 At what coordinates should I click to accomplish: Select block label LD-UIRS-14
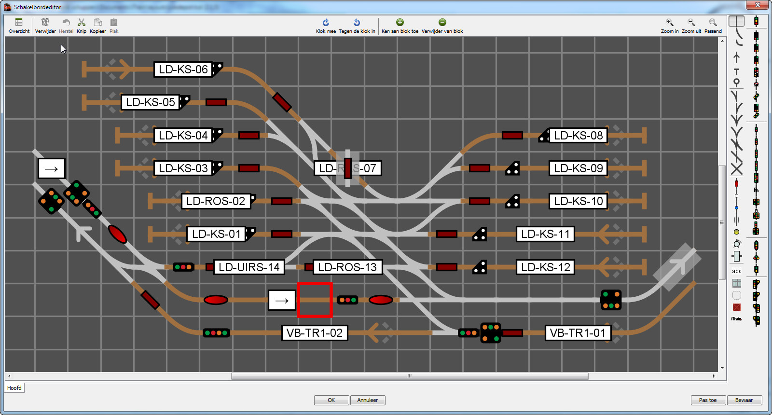point(249,267)
